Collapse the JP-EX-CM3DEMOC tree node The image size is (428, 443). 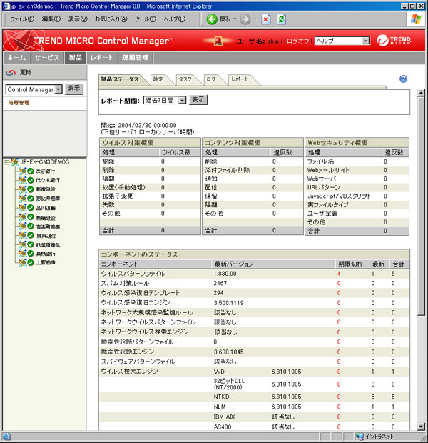[7, 162]
